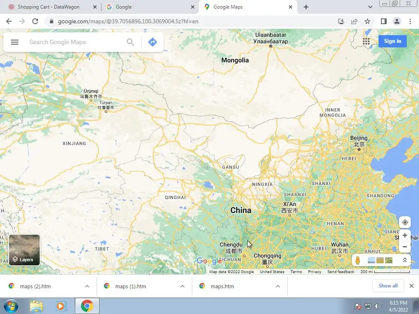Switch to satellite via Layers thumbnail
Viewport: 419px width, 314px height.
[24, 250]
